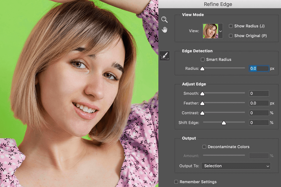This screenshot has height=187, width=281.
Task: Click the Feather slider handle
Action: [x=202, y=103]
